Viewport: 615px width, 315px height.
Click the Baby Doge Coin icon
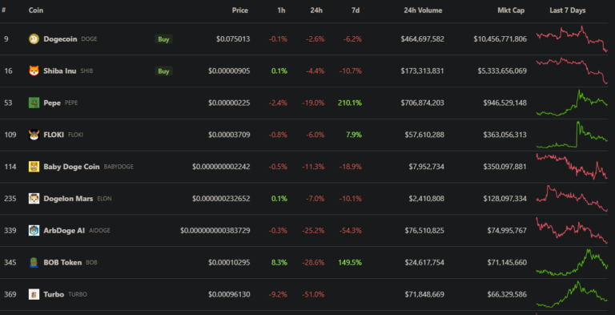pyautogui.click(x=34, y=167)
